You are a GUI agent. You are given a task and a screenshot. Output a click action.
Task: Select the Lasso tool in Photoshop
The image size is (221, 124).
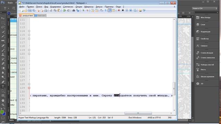pos(3,27)
